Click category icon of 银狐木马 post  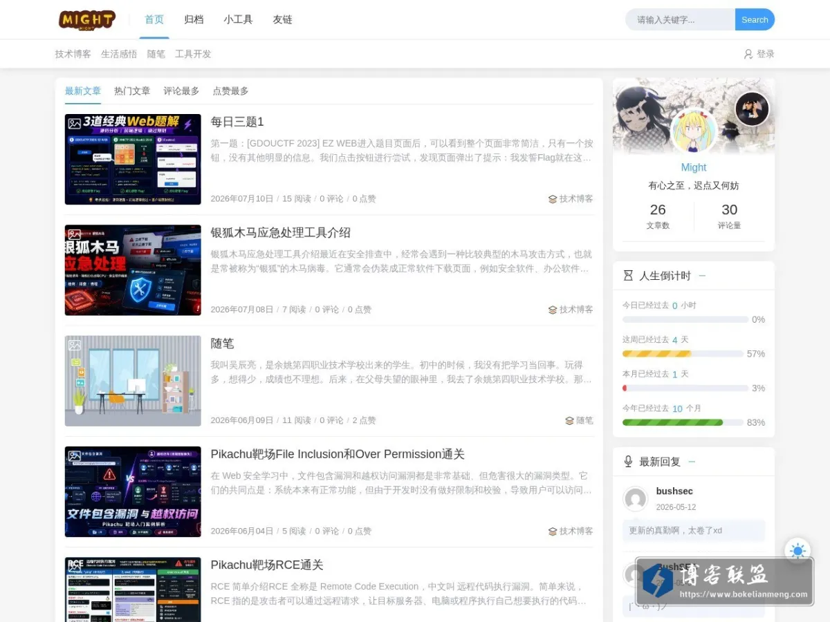(x=553, y=310)
